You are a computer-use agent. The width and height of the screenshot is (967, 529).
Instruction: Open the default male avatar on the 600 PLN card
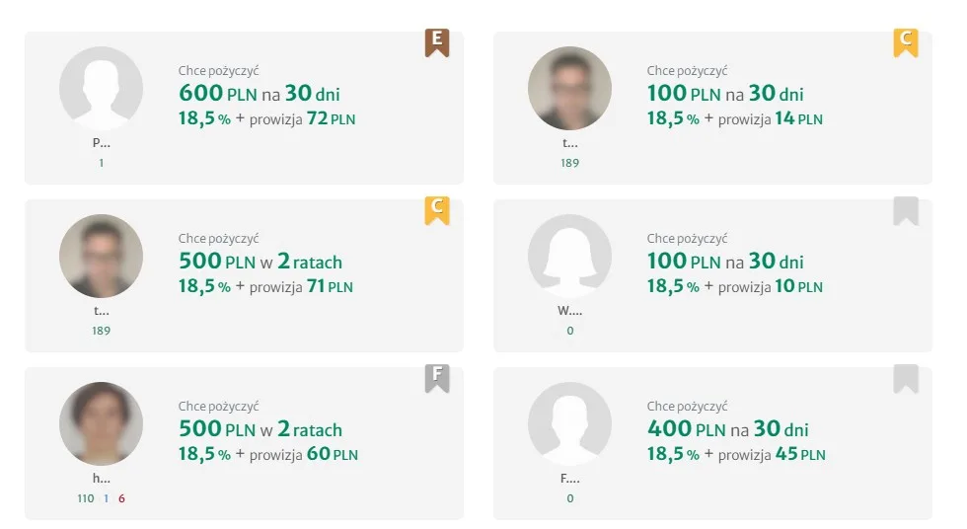(101, 88)
